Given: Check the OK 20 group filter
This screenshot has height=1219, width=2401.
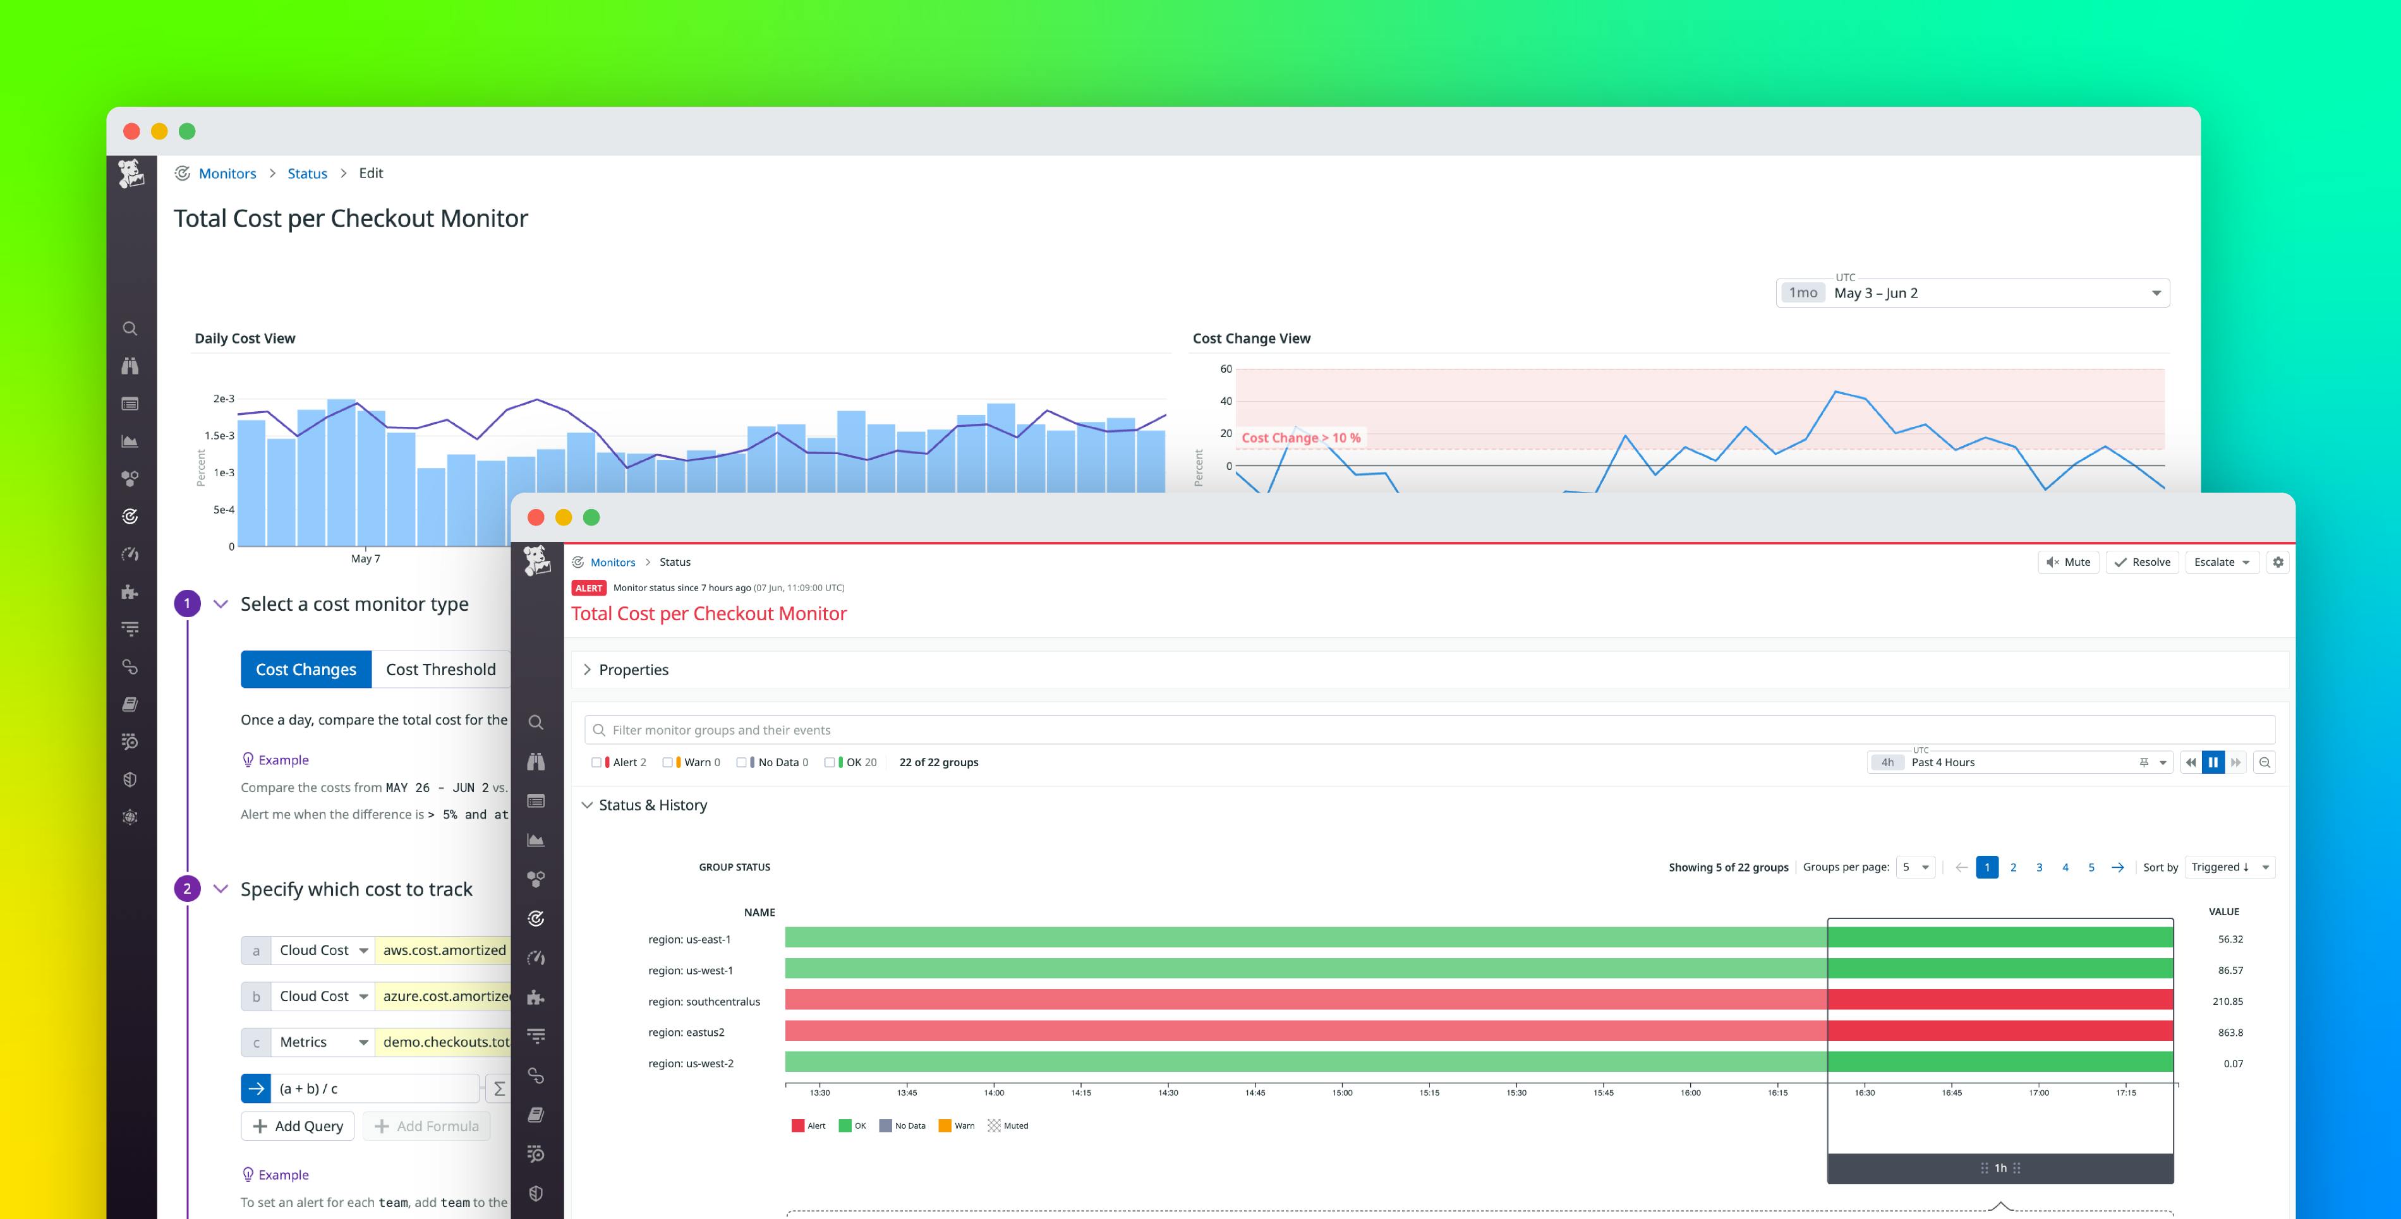Looking at the screenshot, I should (x=830, y=762).
